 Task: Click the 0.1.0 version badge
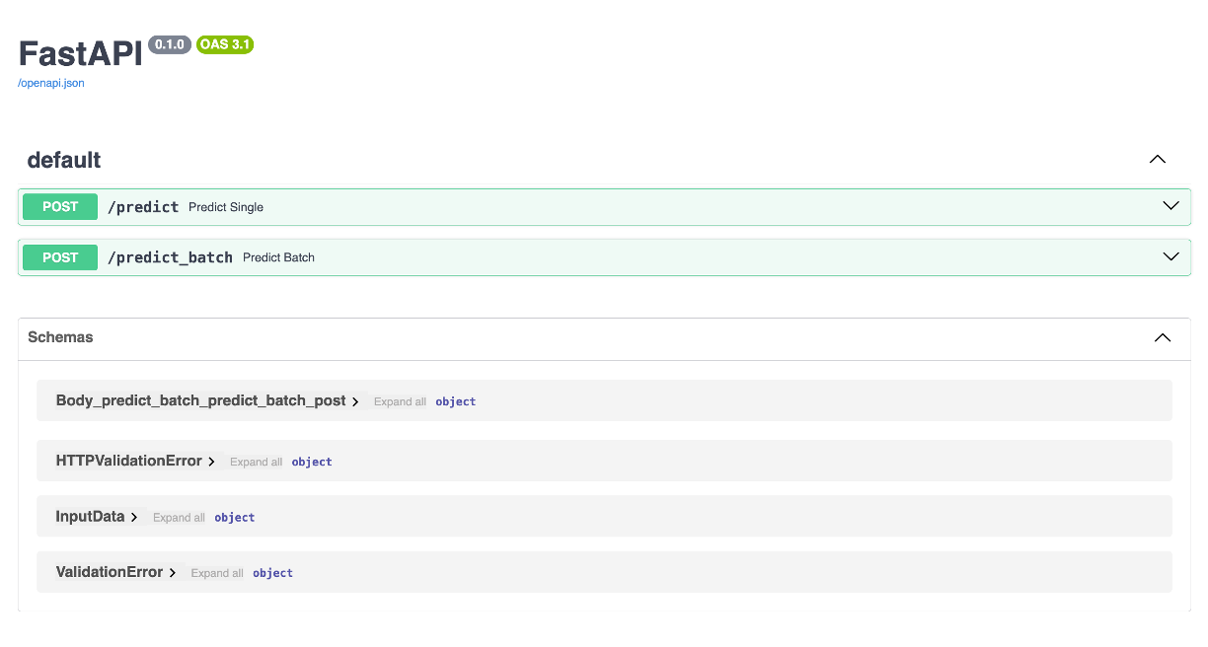170,44
